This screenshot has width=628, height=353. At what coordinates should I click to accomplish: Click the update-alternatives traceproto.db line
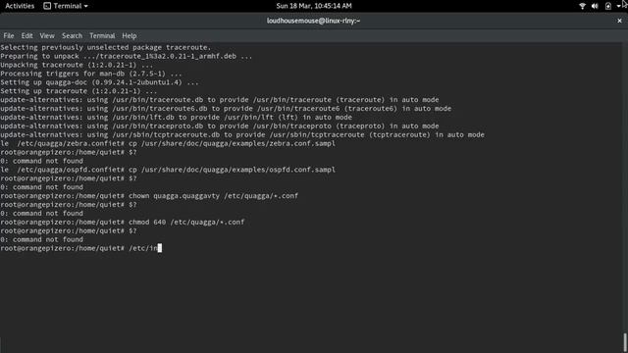(x=220, y=126)
